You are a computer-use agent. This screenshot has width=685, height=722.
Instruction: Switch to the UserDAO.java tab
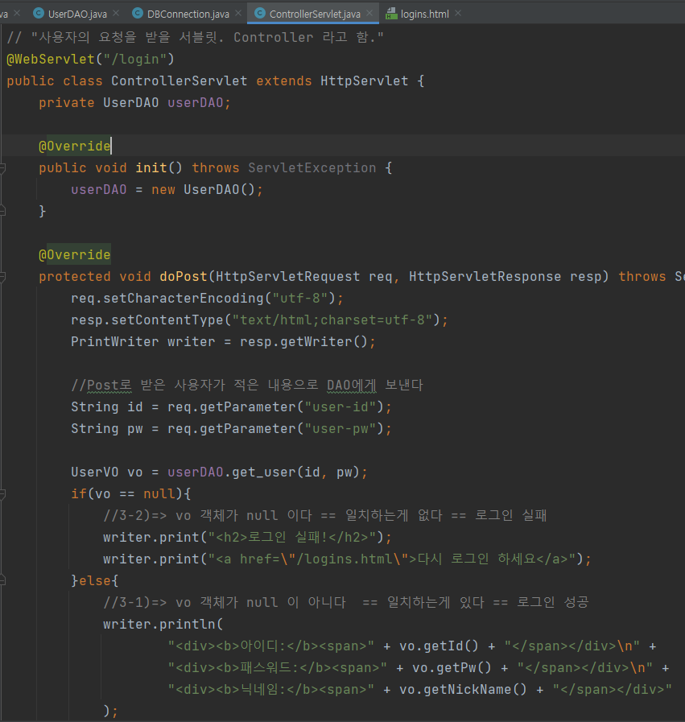point(77,14)
